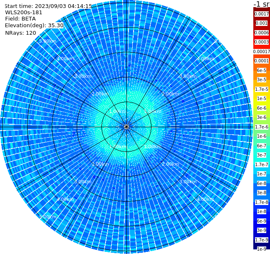Select the 6e-7 color bar label
The width and height of the screenshot is (270, 254).
tap(262, 146)
